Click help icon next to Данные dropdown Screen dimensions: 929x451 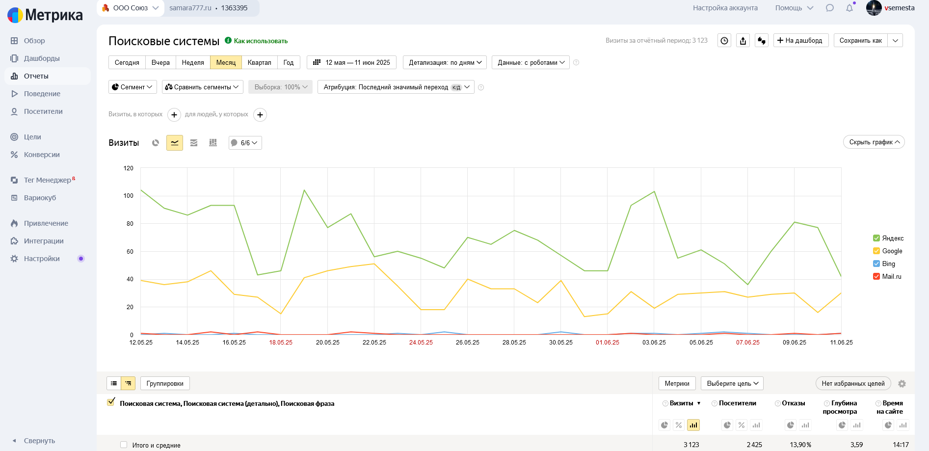(576, 62)
